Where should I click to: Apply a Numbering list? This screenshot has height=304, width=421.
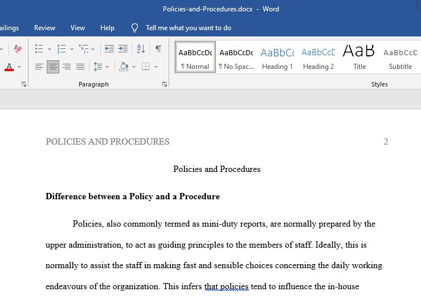coord(61,49)
